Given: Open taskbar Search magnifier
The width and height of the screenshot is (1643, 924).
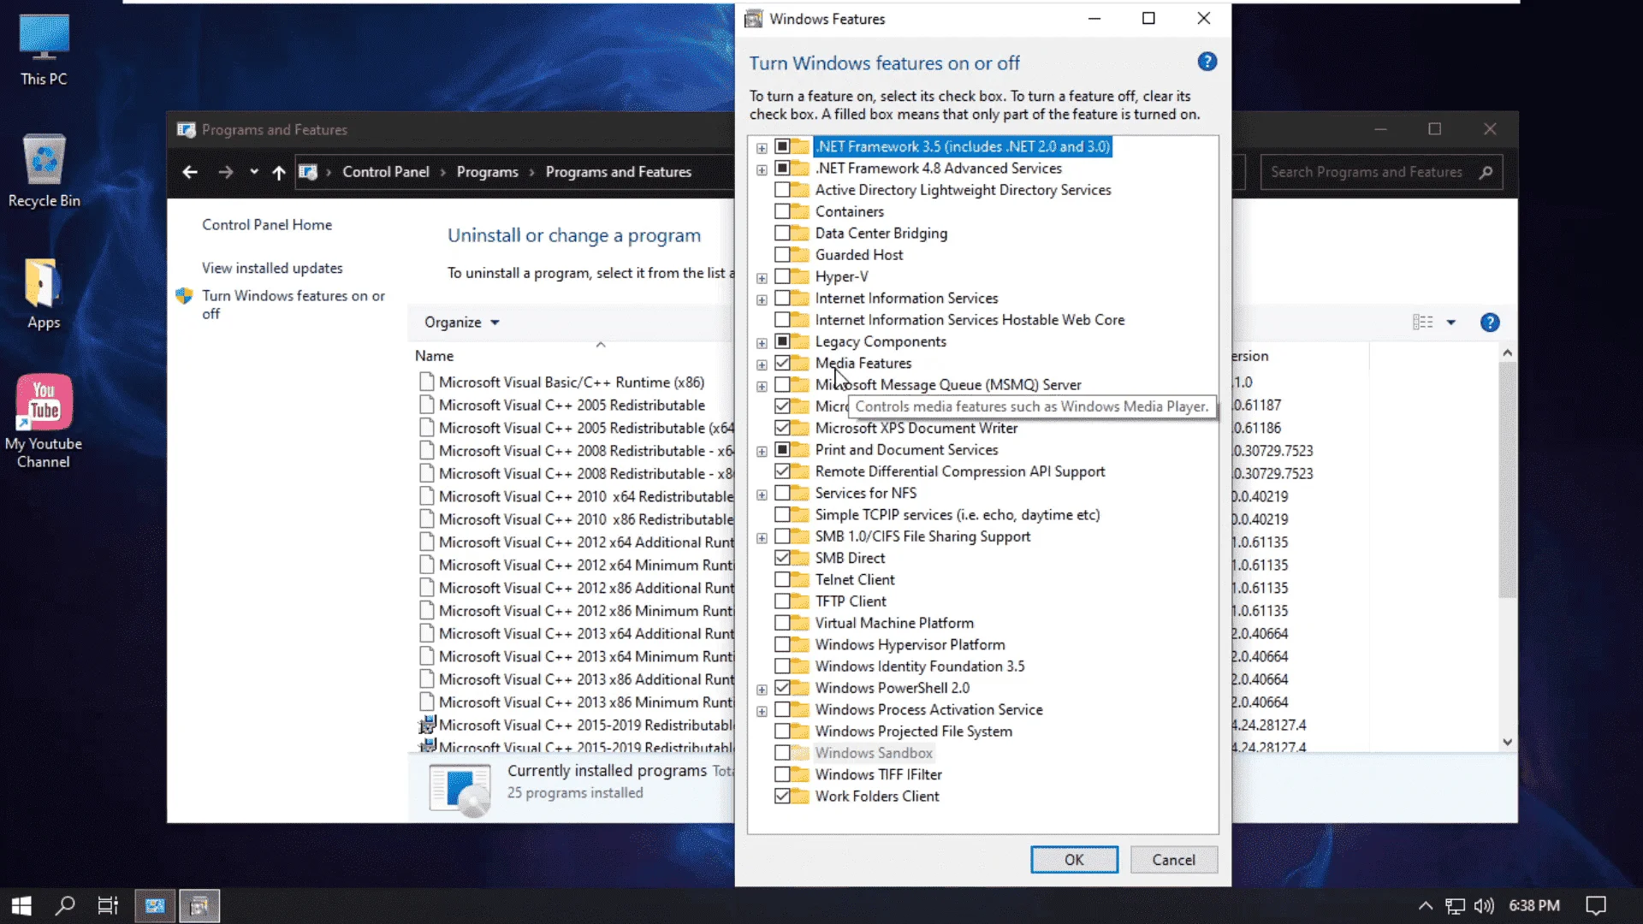Looking at the screenshot, I should coord(65,906).
